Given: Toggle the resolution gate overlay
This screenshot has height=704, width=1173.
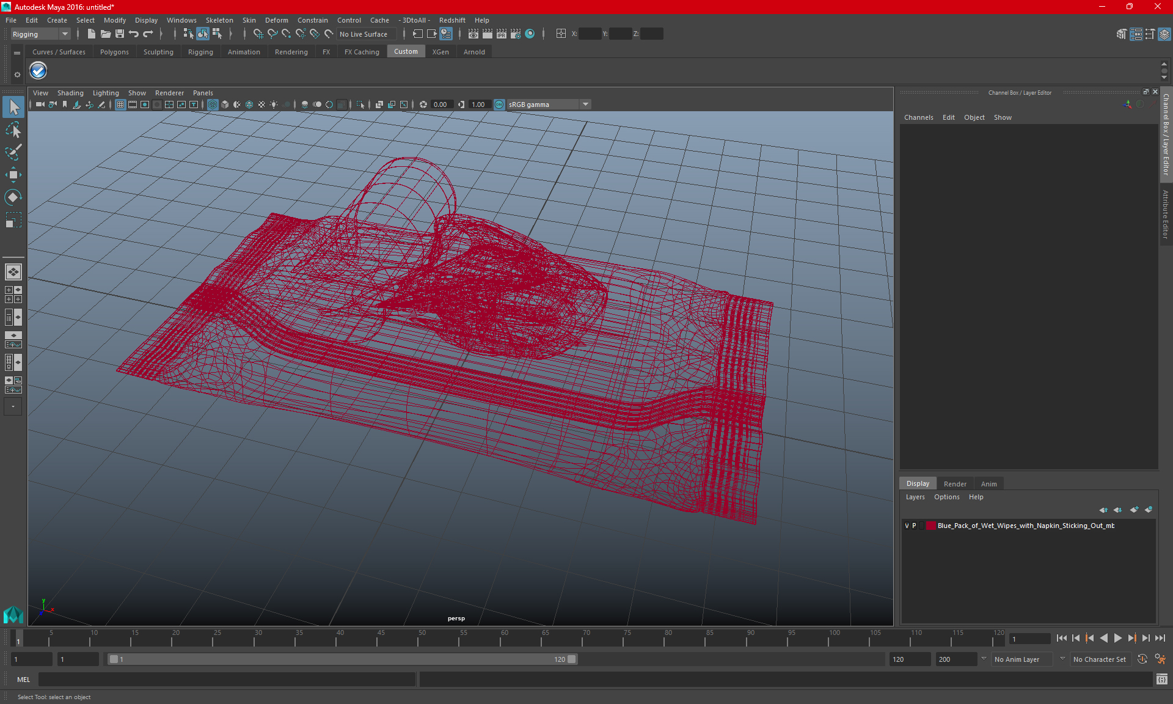Looking at the screenshot, I should click(145, 105).
